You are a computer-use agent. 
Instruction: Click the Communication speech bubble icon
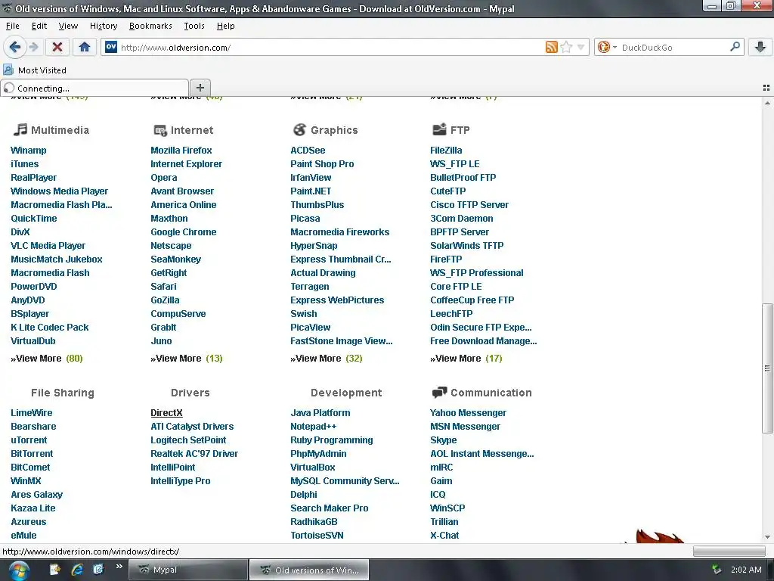pos(439,393)
